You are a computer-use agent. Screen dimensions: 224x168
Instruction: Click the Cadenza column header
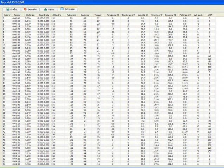point(85,15)
